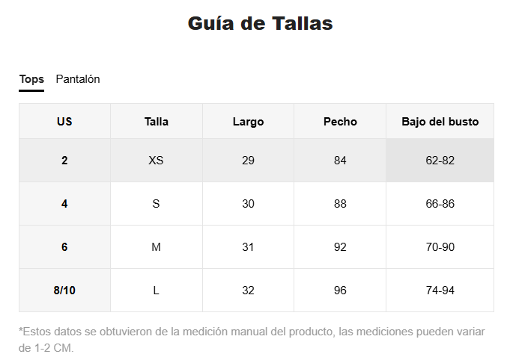
Task: Click the Talla column header
Action: point(157,122)
